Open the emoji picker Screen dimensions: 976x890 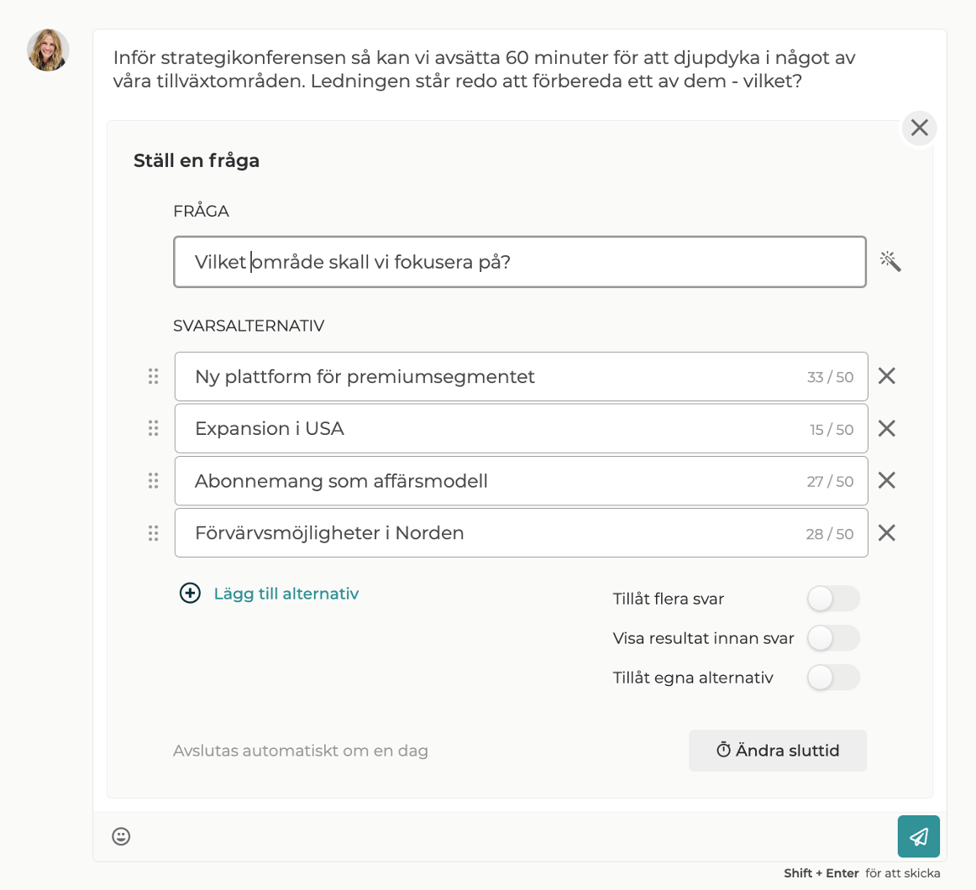(x=121, y=836)
